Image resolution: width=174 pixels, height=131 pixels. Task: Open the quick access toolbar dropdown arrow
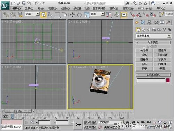(43, 3)
